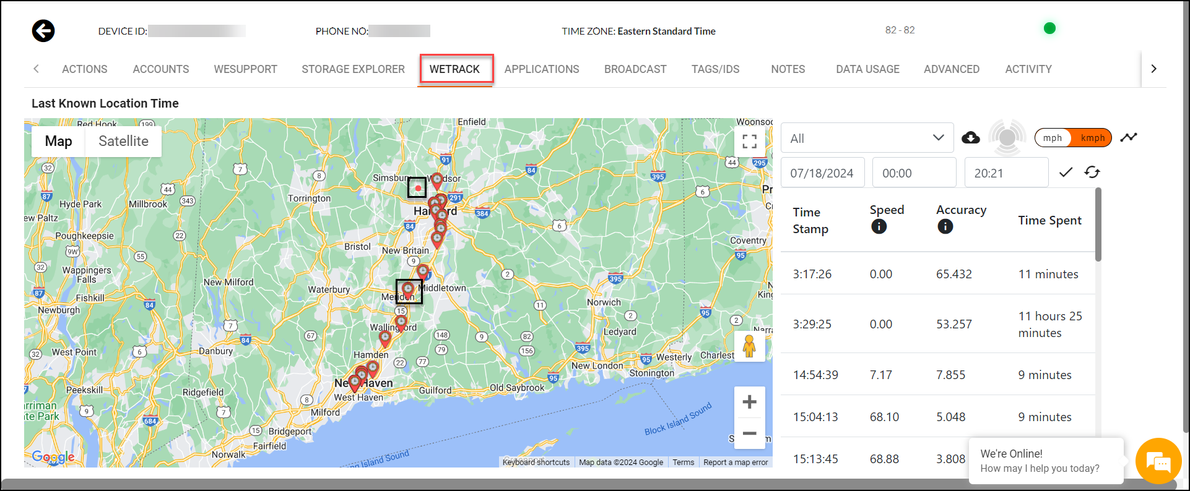Apply date filter with checkmark icon
Screen dimensions: 1190x491
coord(1066,173)
